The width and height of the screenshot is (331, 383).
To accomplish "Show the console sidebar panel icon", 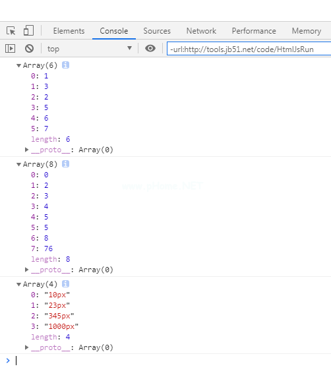I will pos(11,49).
